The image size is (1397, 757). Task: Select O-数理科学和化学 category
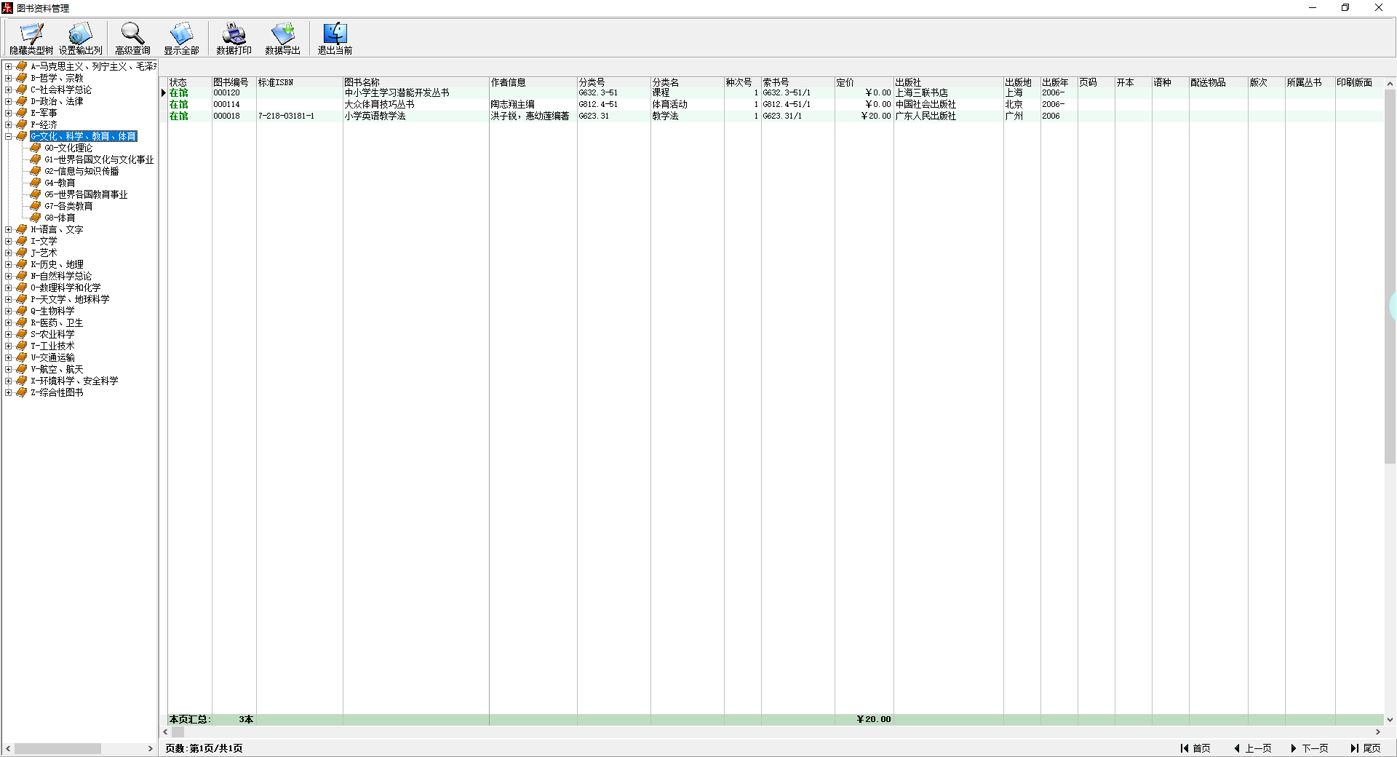tap(65, 288)
